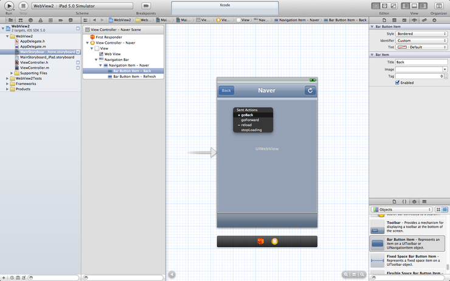
Task: Open the Objects library dropdown
Action: tap(401, 209)
